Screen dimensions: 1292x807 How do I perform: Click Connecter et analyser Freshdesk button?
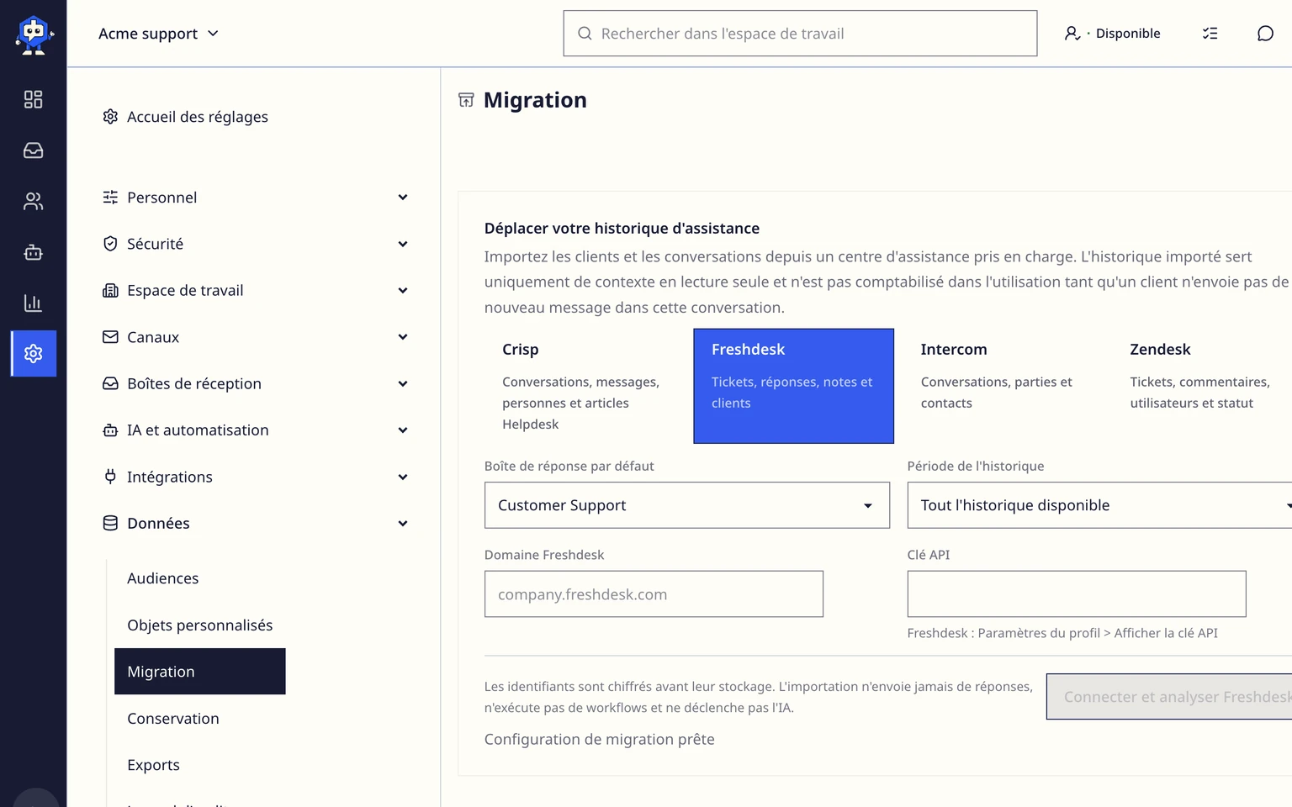click(1169, 697)
